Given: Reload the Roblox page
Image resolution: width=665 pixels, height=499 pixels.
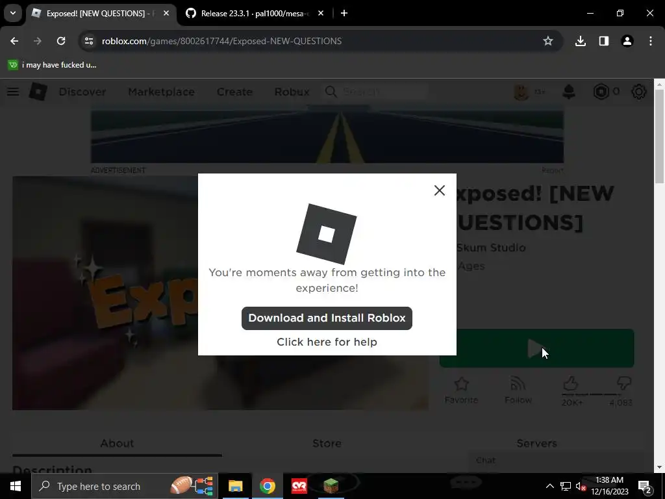Looking at the screenshot, I should (61, 41).
